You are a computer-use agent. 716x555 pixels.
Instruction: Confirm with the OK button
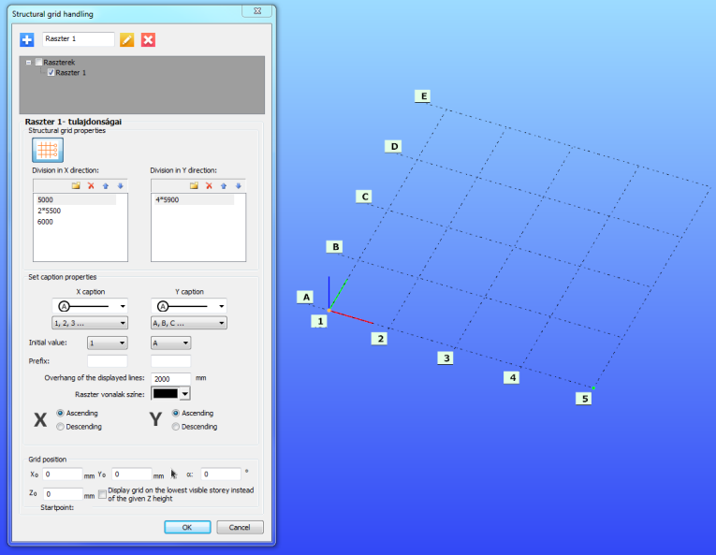coord(187,527)
